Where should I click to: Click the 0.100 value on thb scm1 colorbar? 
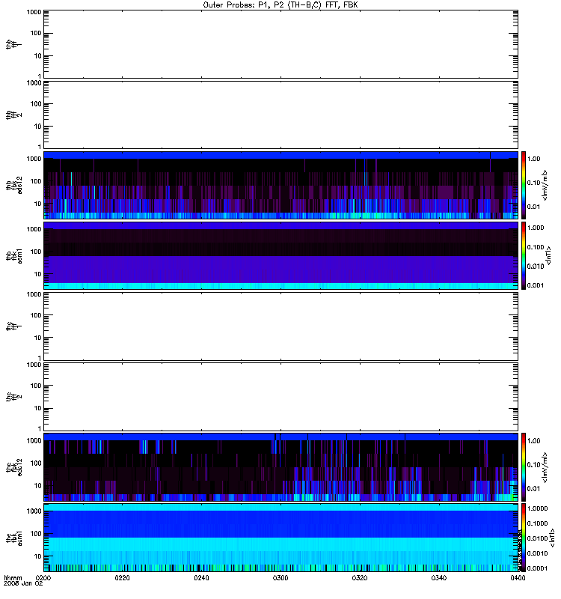[536, 247]
